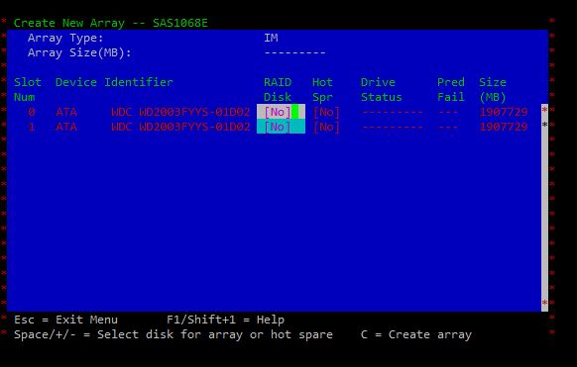Click WDC WD2003FYYS-01D02 in slot 0 row

pyautogui.click(x=180, y=112)
